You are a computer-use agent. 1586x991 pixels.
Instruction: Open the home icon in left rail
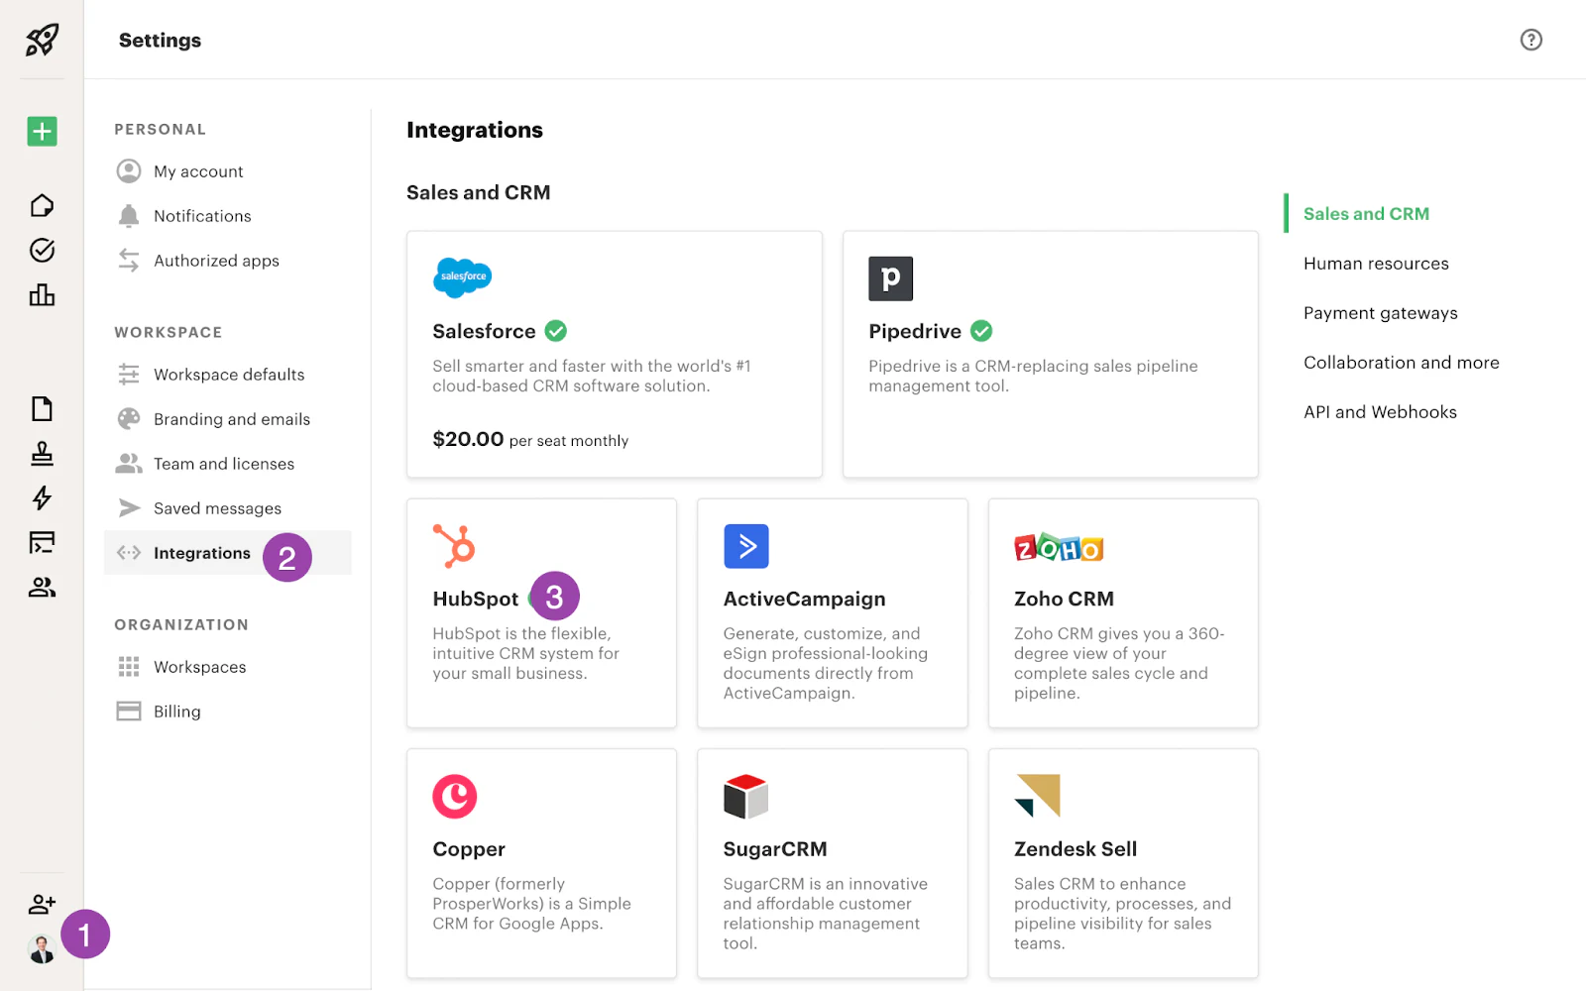click(42, 205)
